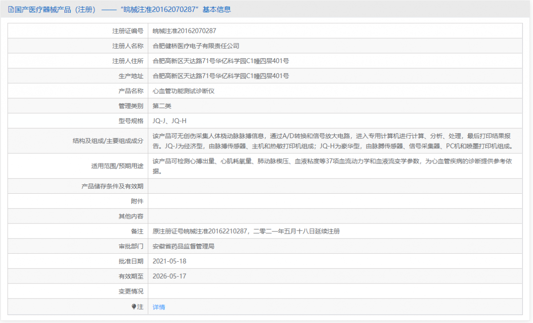Click the address value in 注册人住所 row
The height and width of the screenshot is (323, 533).
221,61
